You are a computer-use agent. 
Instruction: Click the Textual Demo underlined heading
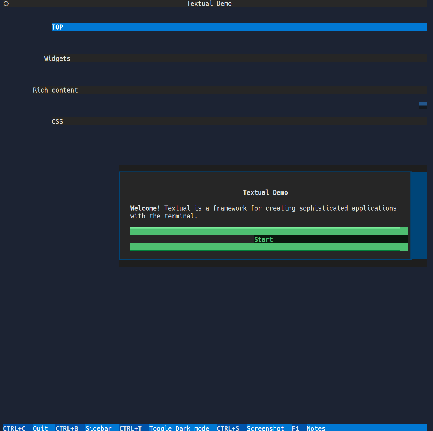(x=265, y=192)
